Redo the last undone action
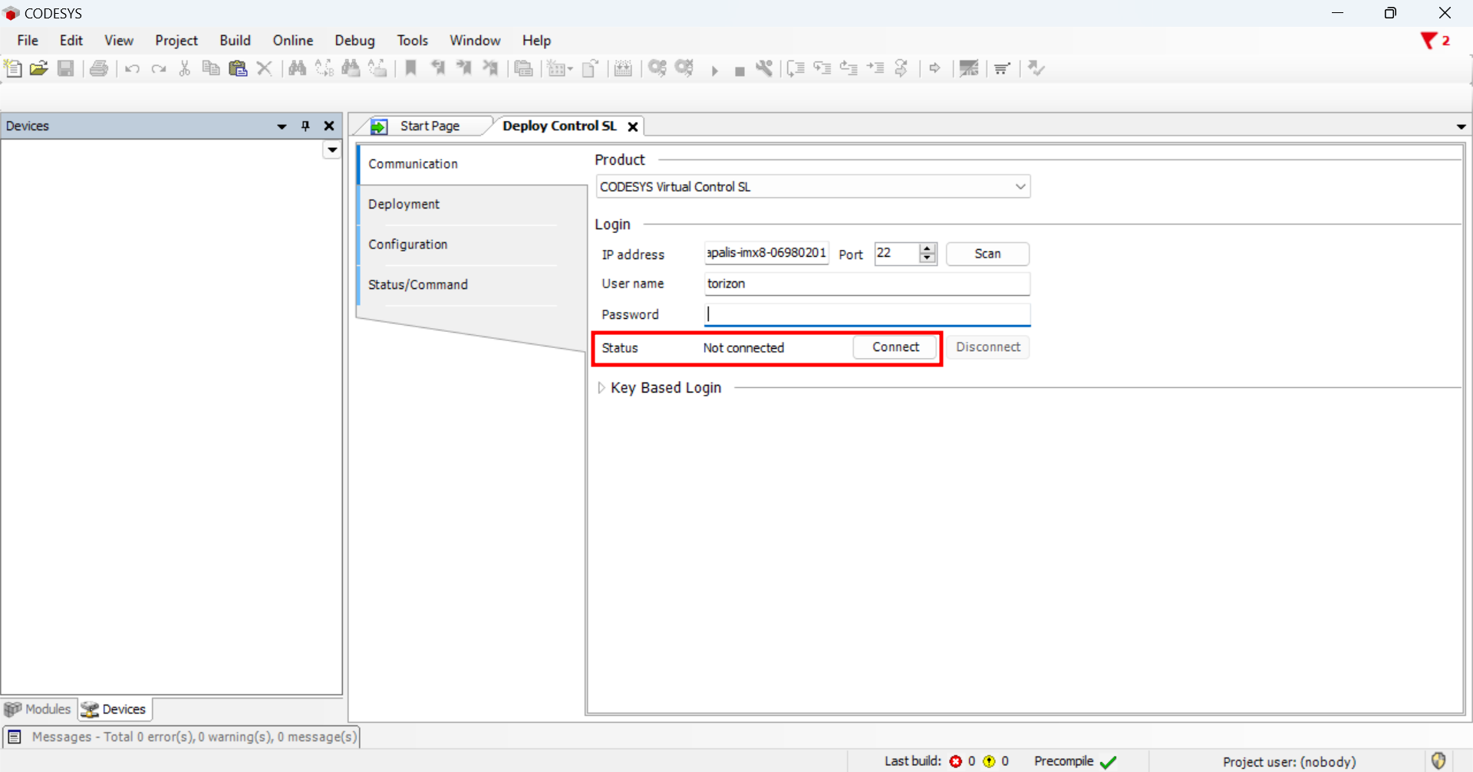1473x772 pixels. pyautogui.click(x=159, y=69)
